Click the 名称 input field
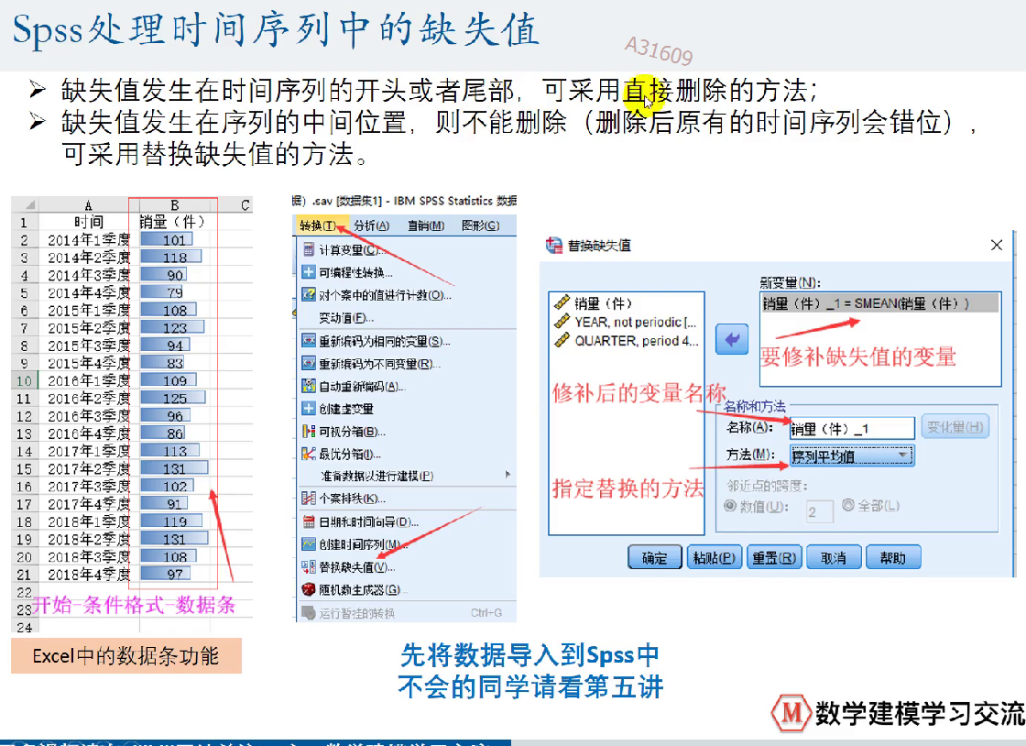 [x=851, y=428]
